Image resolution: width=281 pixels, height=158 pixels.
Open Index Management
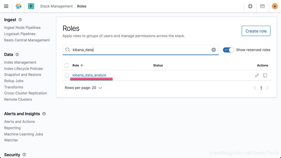(20, 62)
